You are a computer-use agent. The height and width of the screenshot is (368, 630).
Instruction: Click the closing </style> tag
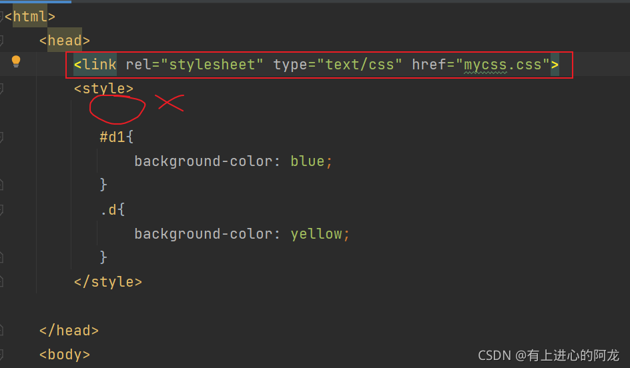coord(108,282)
